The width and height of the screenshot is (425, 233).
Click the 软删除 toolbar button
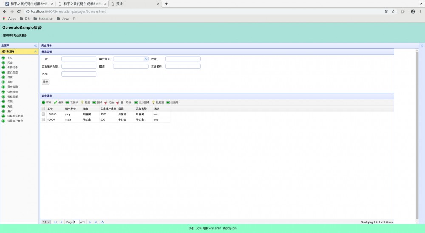click(72, 102)
